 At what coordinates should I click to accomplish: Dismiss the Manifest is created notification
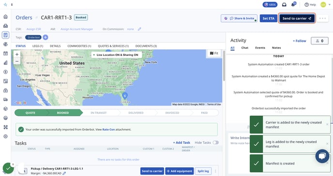327,163
